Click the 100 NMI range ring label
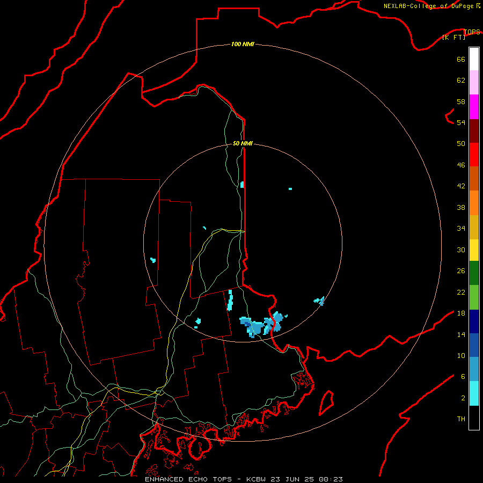483x483 pixels. 243,44
